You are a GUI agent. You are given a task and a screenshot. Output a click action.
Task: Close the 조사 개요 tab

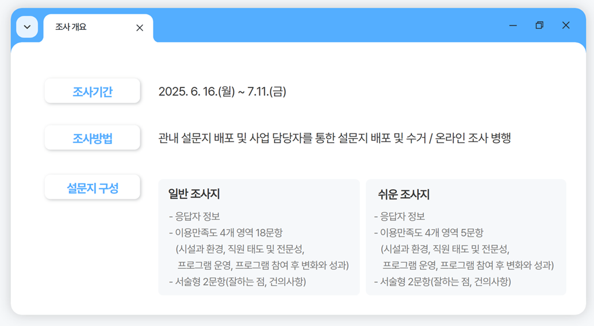(x=140, y=28)
